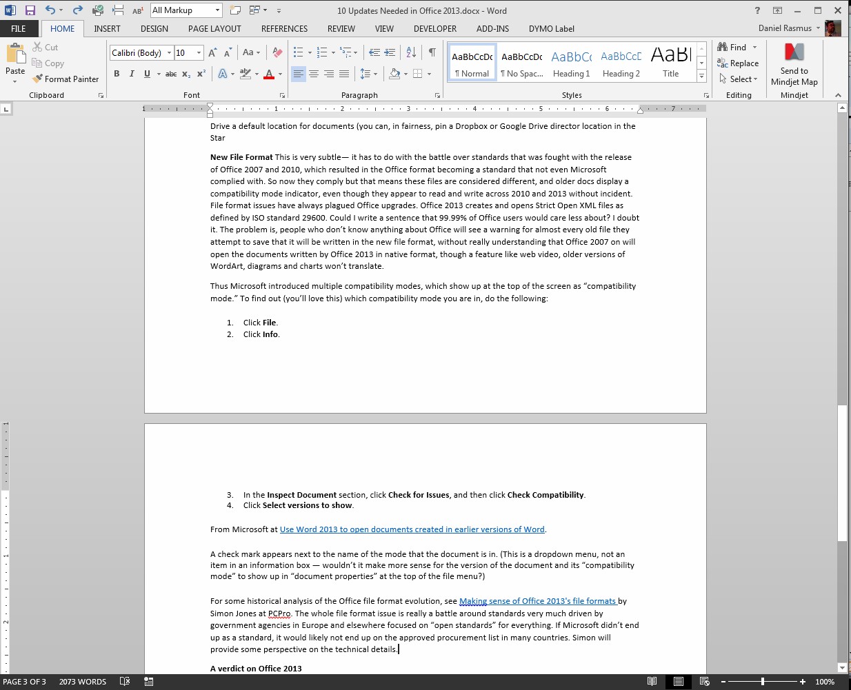
Task: Toggle Show/Hide paragraph marks
Action: coord(432,53)
